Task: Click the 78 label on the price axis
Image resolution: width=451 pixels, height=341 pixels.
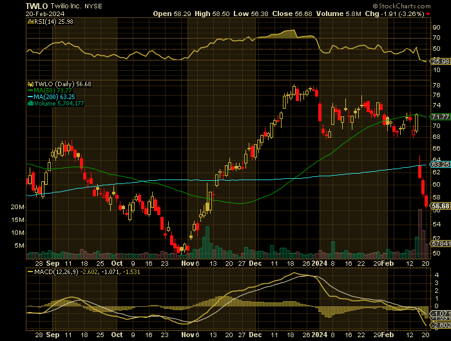Action: coord(436,86)
